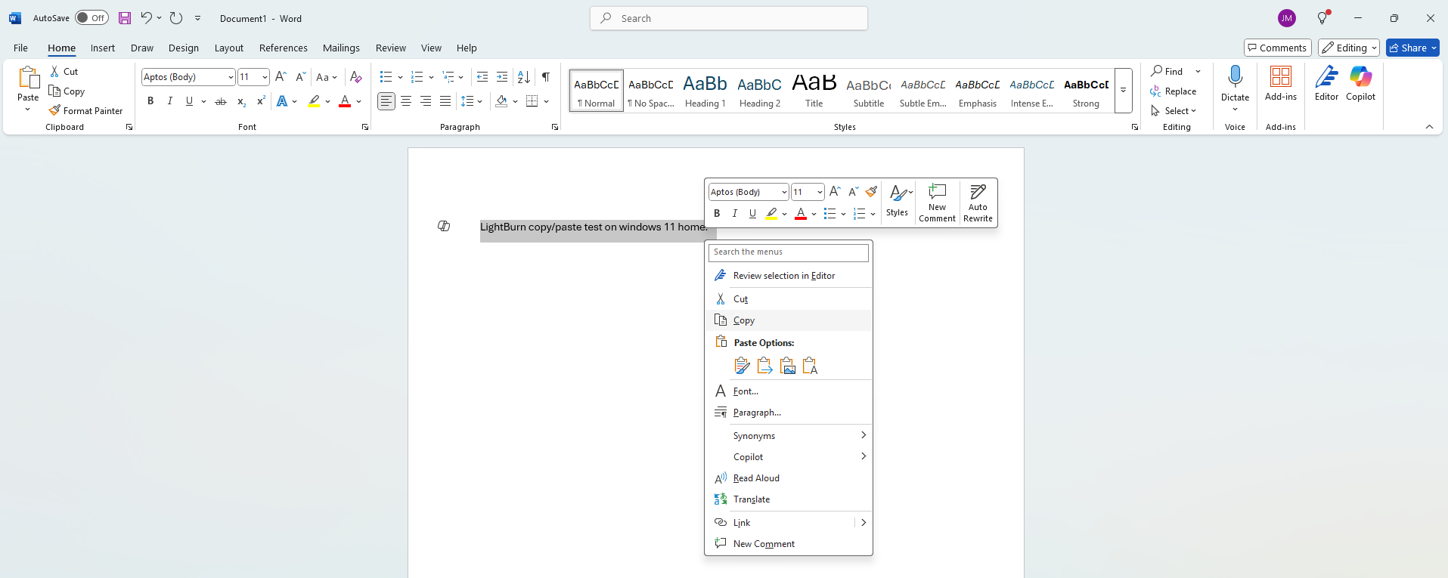Click Format Painter in mini toolbar

(x=872, y=192)
